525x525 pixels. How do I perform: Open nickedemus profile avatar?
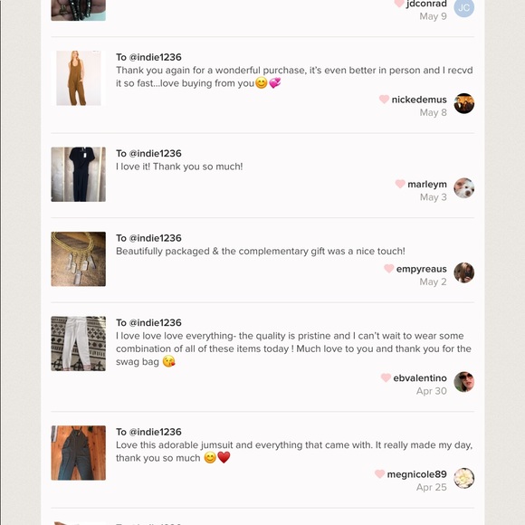click(463, 103)
